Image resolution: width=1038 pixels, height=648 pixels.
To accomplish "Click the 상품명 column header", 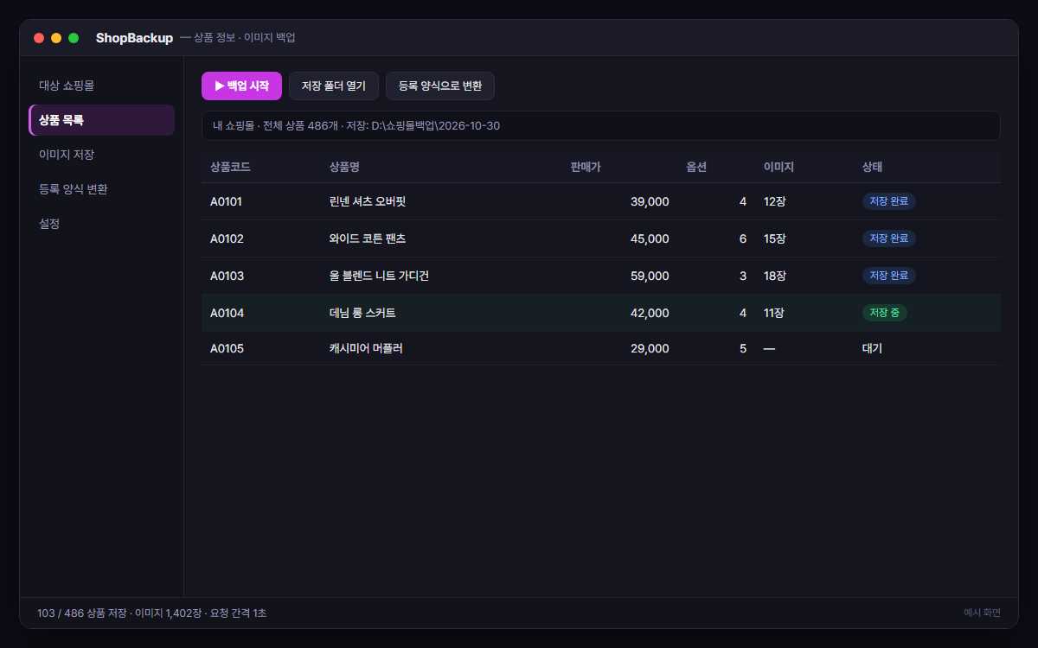I will point(344,167).
